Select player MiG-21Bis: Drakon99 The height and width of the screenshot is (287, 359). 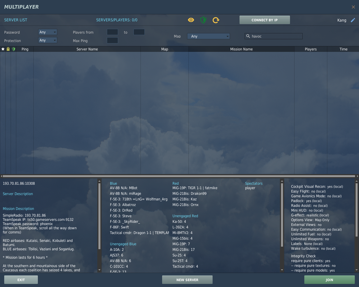tap(189, 194)
